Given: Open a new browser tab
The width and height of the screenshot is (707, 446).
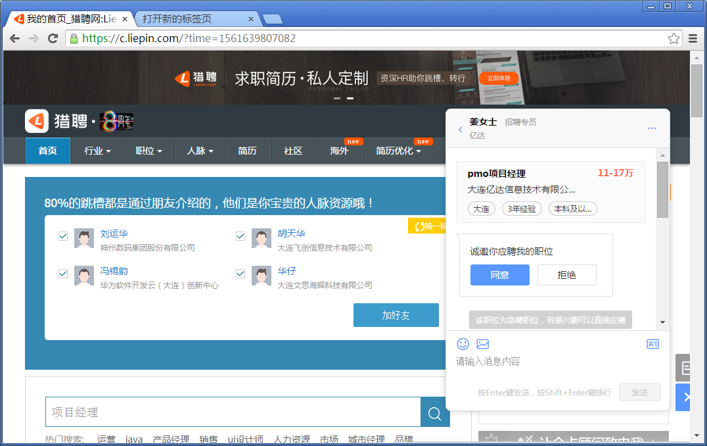Looking at the screenshot, I should click(272, 19).
